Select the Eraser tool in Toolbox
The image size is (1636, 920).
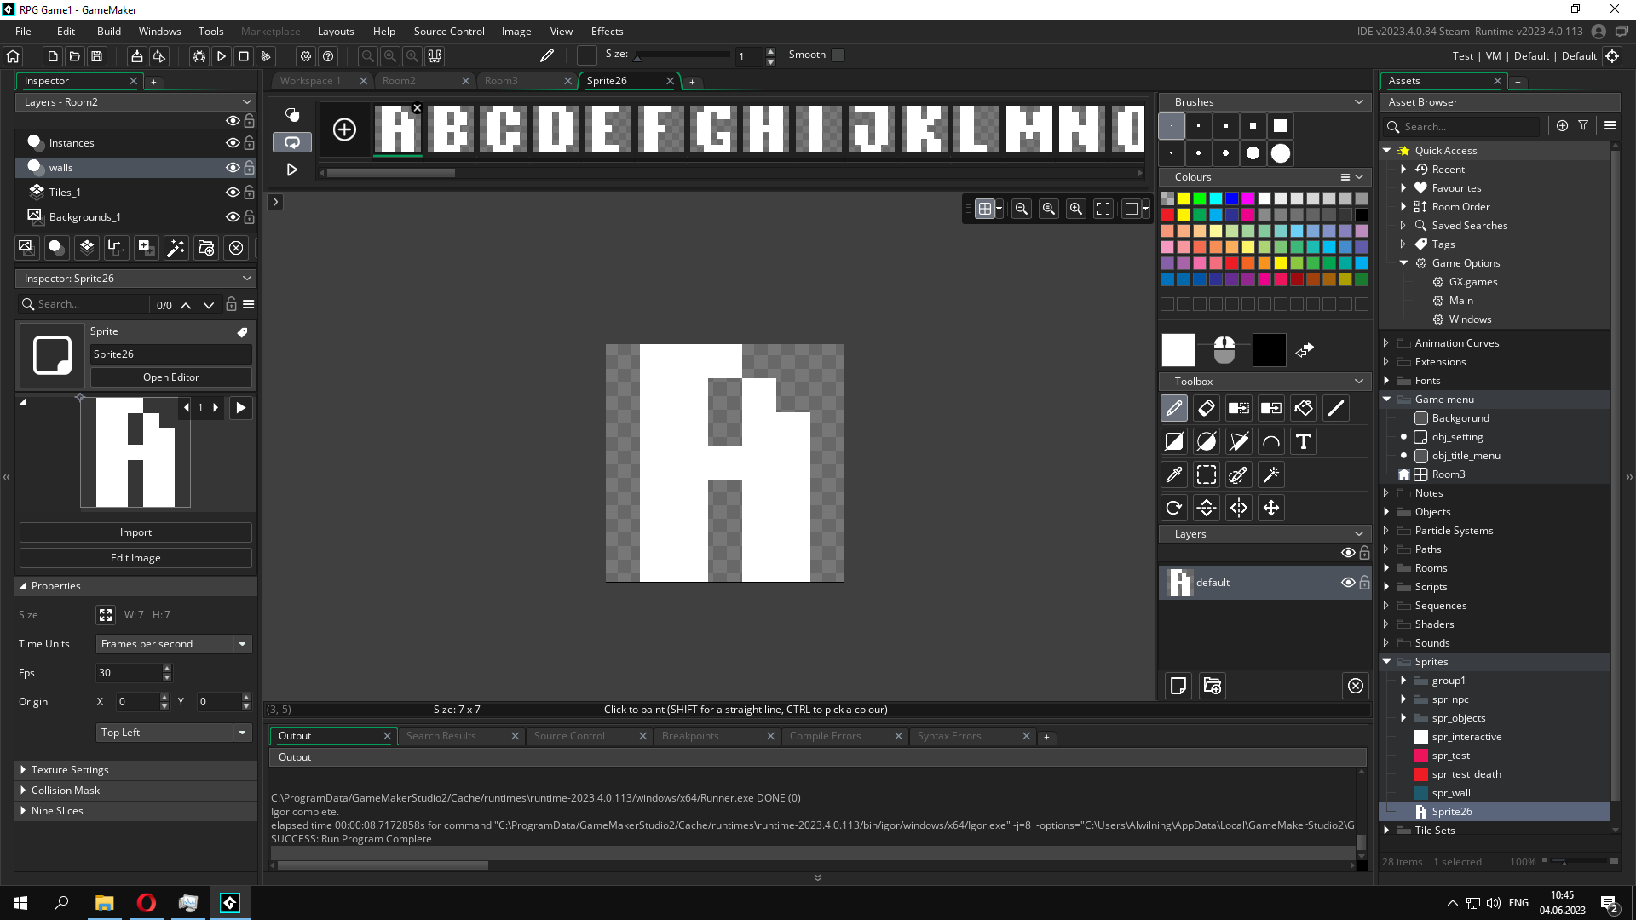coord(1207,409)
